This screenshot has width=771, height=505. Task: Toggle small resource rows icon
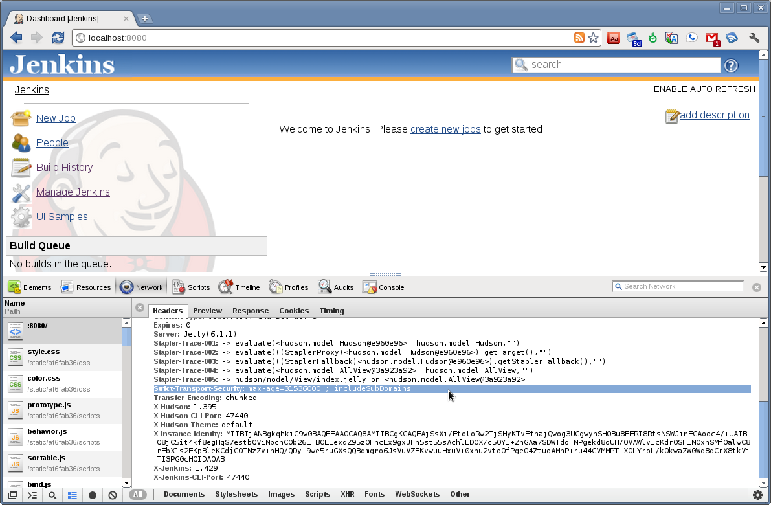pyautogui.click(x=73, y=495)
